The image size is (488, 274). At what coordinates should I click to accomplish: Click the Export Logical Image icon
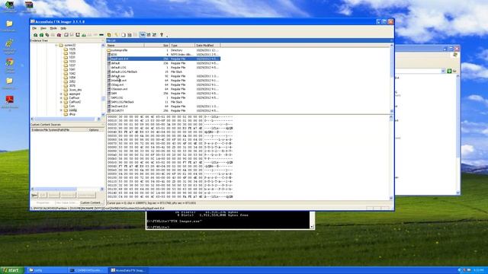(x=78, y=35)
